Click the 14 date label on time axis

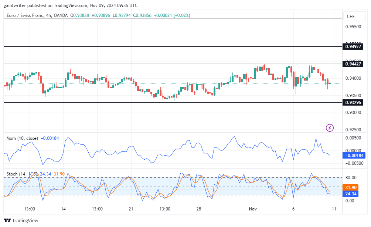point(63,209)
